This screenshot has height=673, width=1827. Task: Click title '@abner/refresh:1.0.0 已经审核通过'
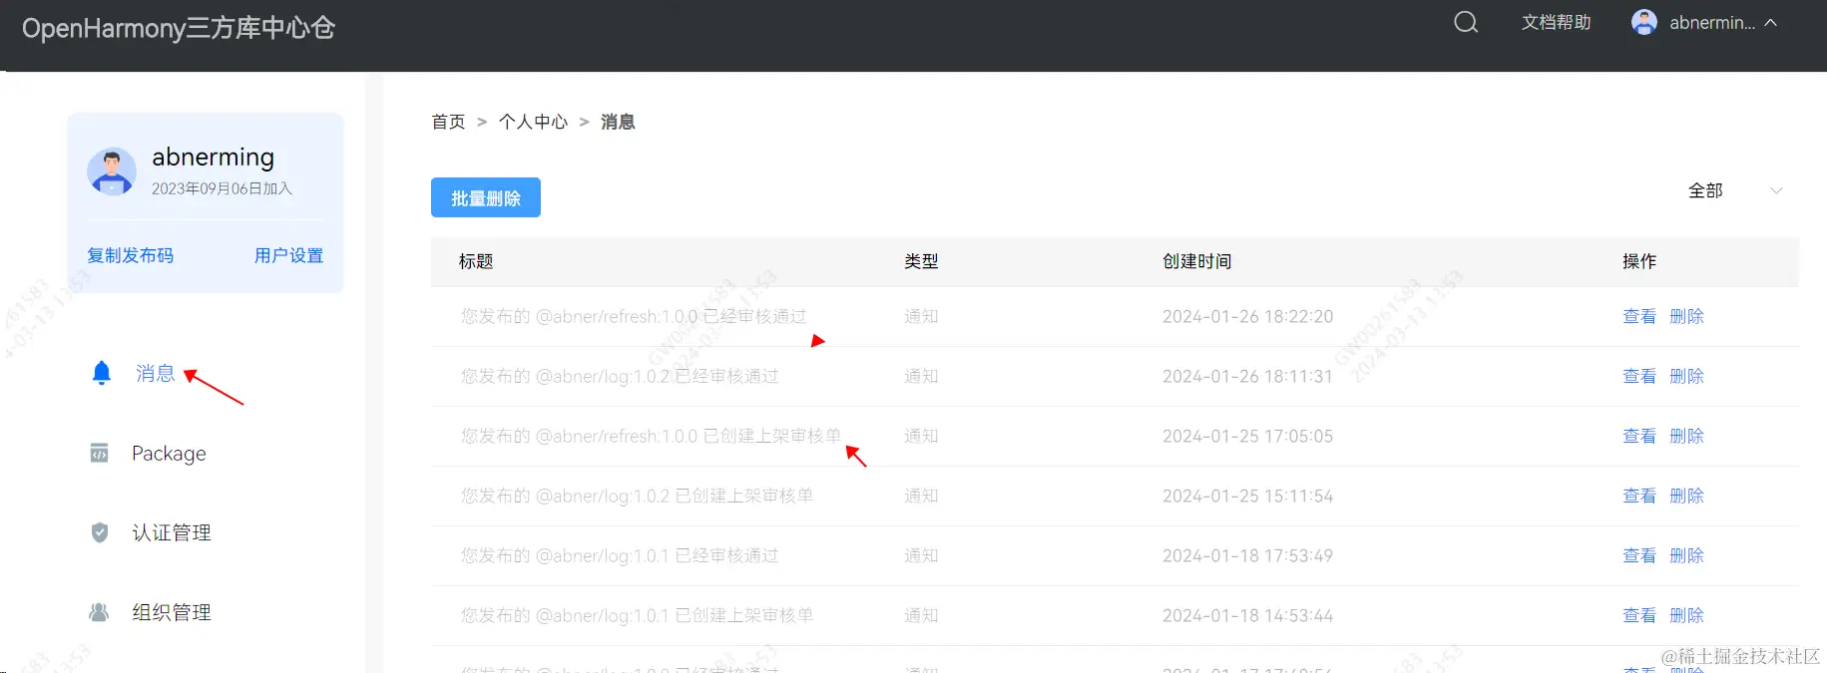pyautogui.click(x=634, y=316)
